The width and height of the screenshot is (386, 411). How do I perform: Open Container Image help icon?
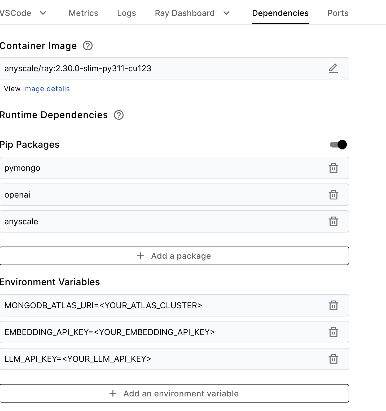[x=88, y=46]
